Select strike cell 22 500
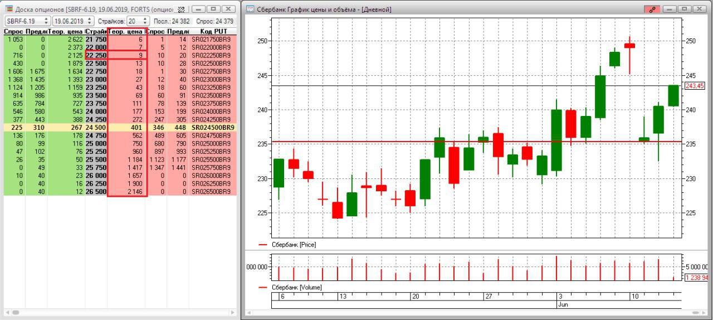Image resolution: width=713 pixels, height=320 pixels. click(x=96, y=64)
